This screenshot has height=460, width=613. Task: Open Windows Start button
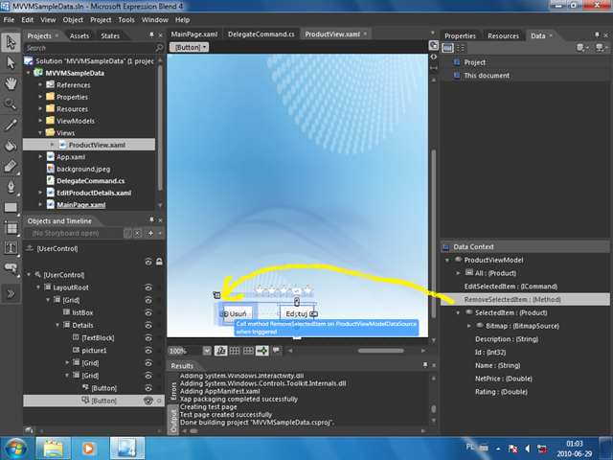[x=16, y=448]
